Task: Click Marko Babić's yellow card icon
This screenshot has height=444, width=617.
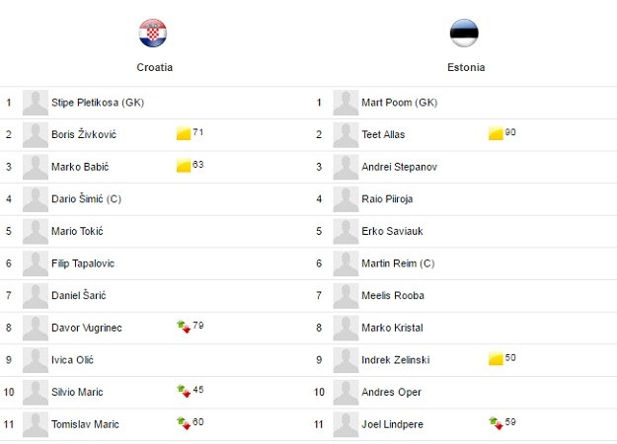Action: click(184, 166)
